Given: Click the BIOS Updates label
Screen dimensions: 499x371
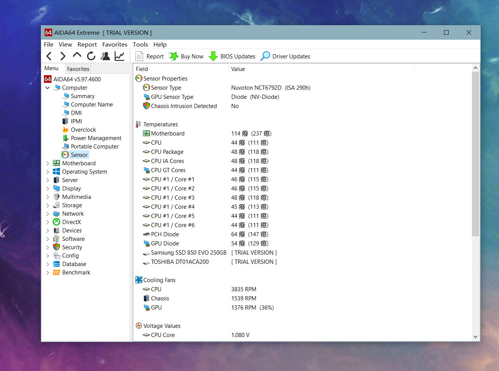Looking at the screenshot, I should pos(238,56).
